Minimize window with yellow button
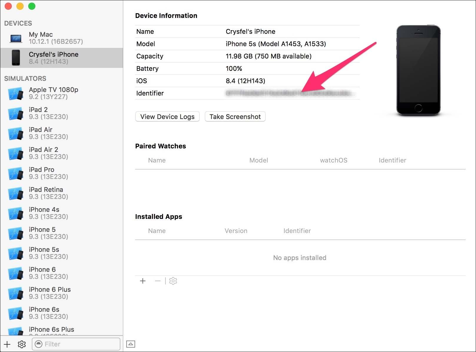 pos(20,6)
